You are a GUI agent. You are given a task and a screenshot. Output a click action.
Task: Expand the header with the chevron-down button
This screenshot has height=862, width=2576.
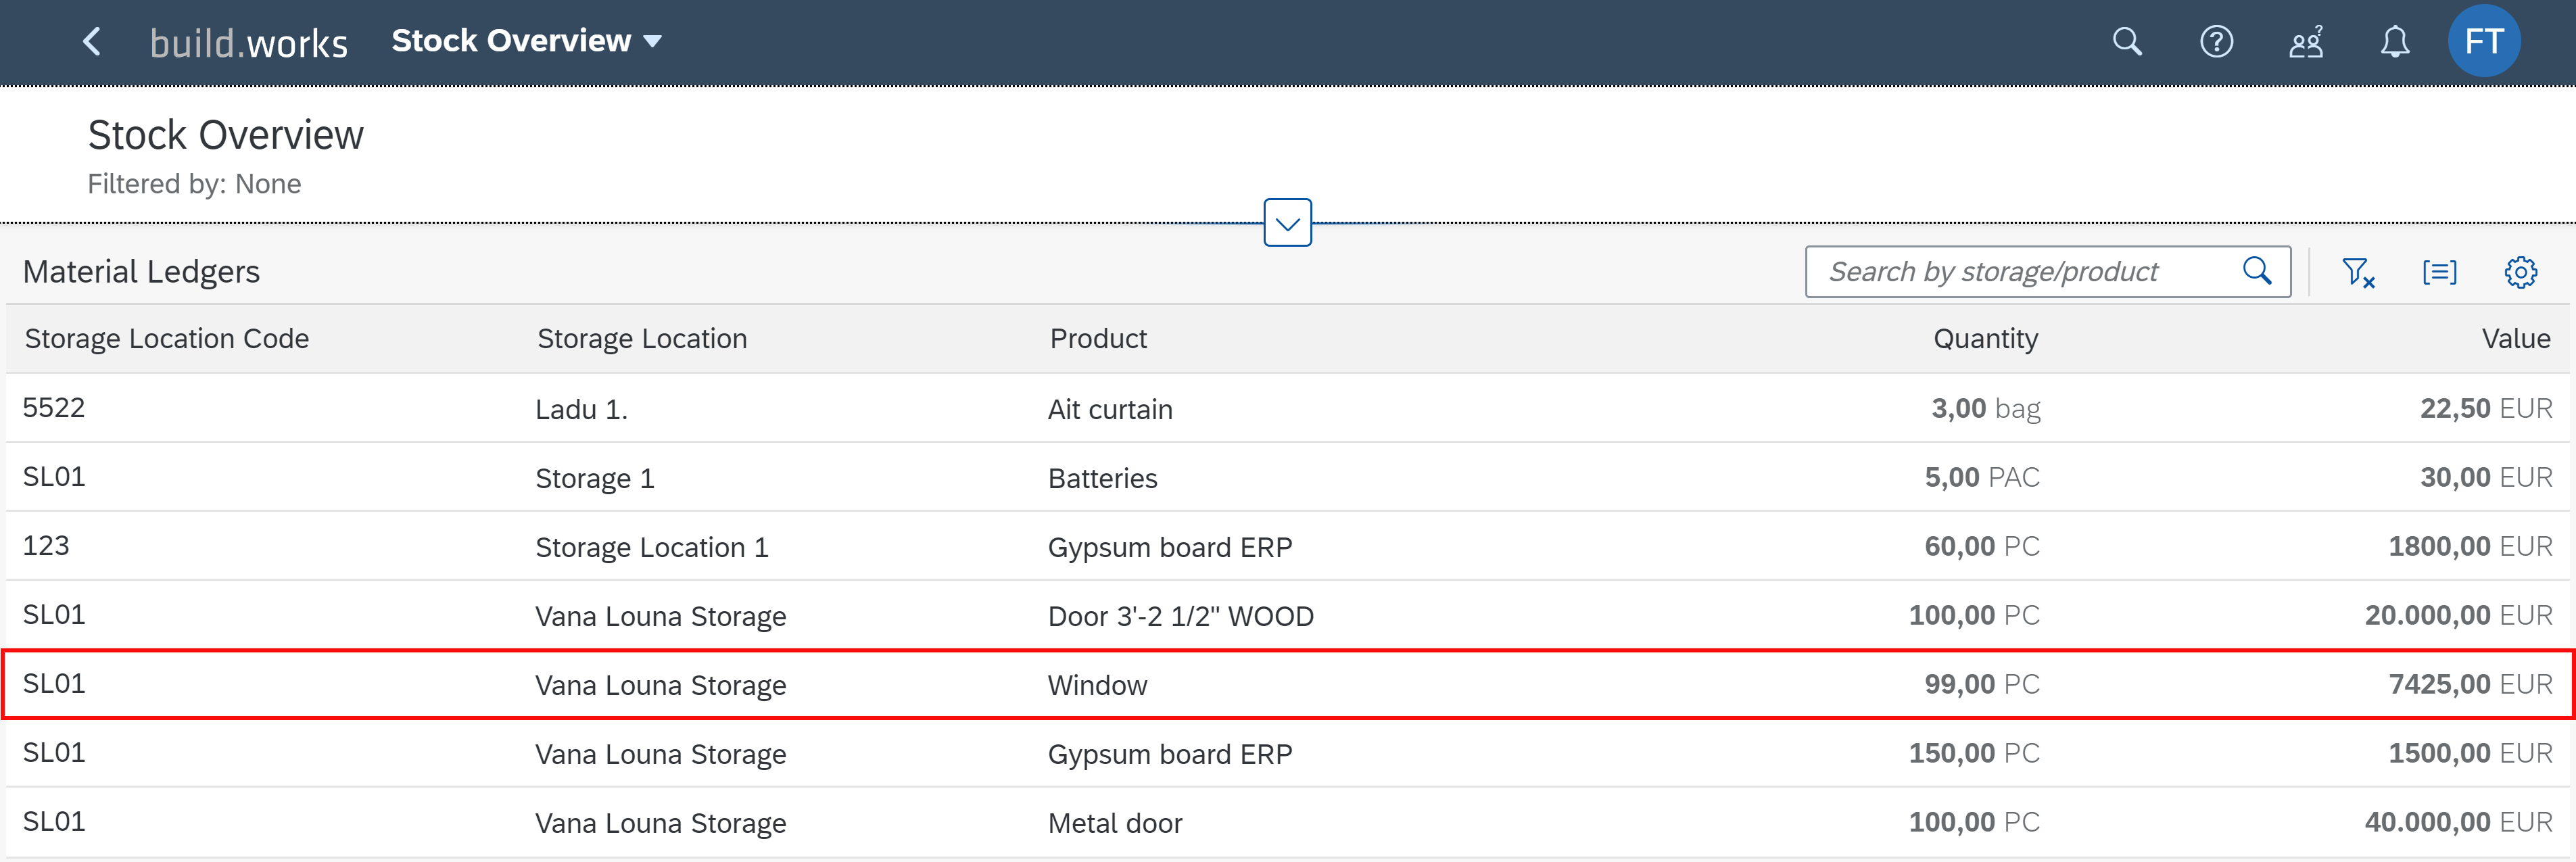(1287, 223)
